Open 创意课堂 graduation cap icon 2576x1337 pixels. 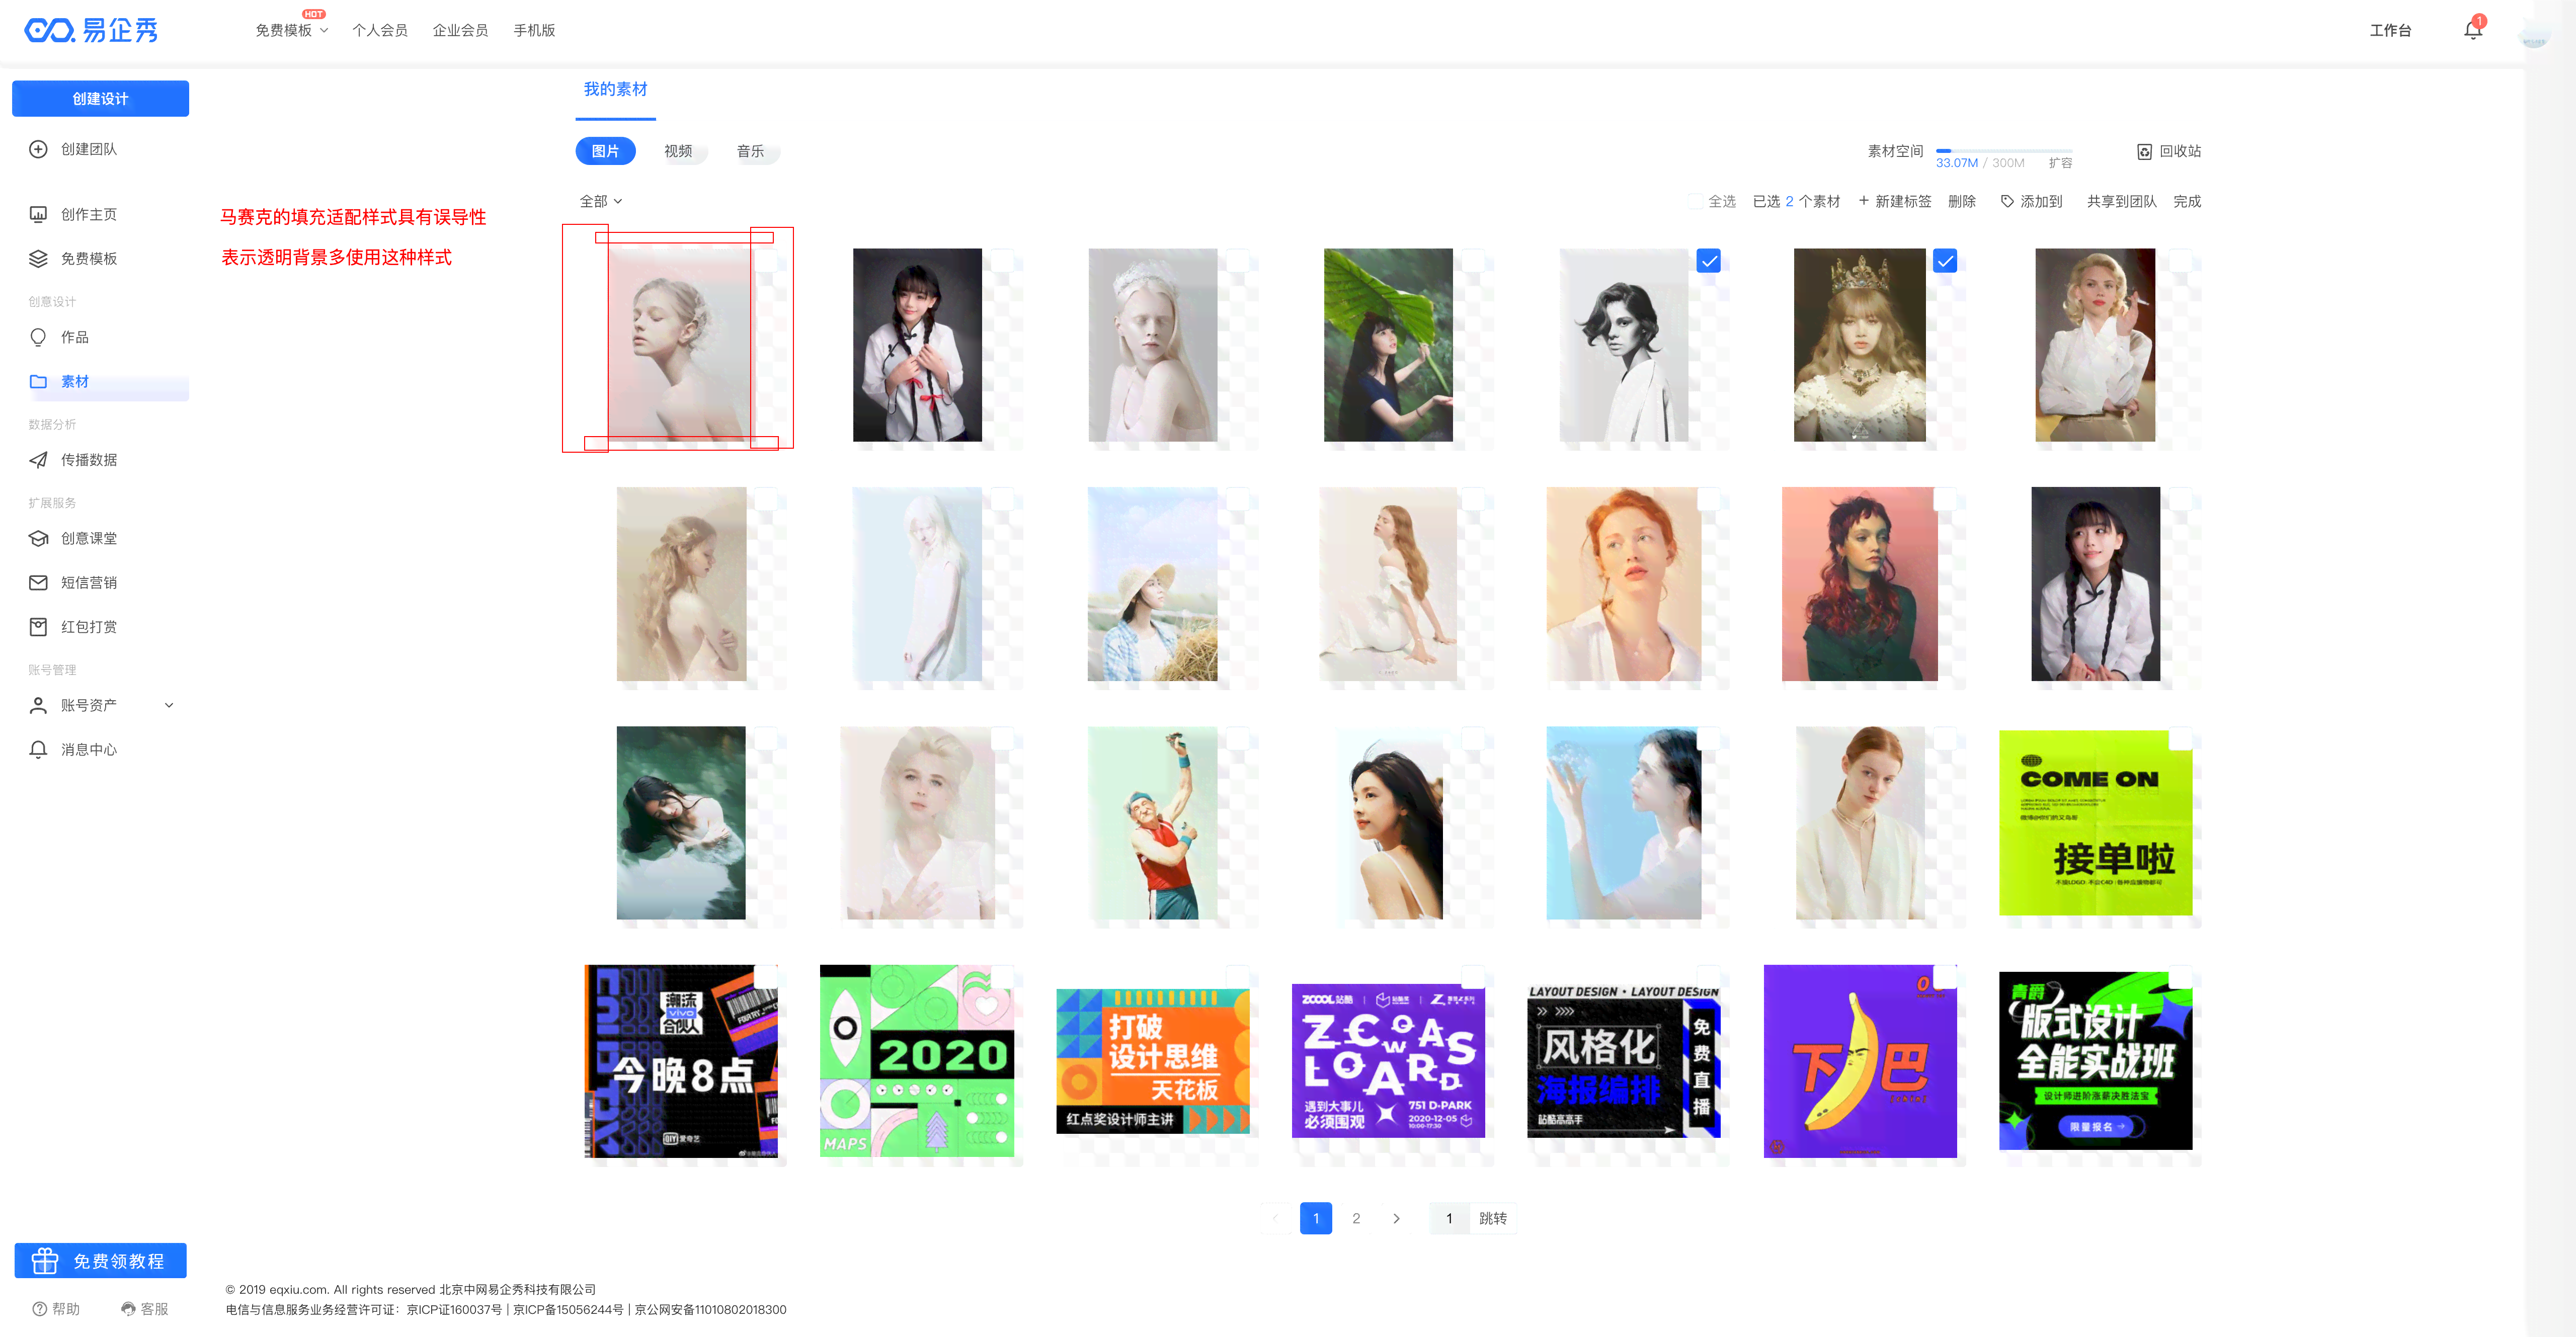point(38,539)
